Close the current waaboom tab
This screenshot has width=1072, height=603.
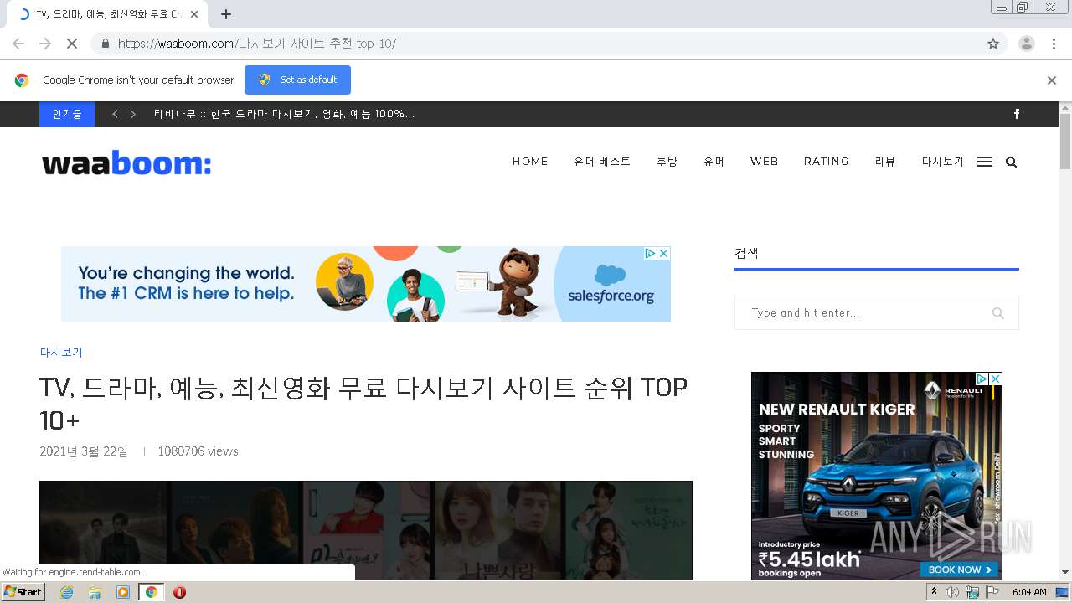[x=194, y=14]
